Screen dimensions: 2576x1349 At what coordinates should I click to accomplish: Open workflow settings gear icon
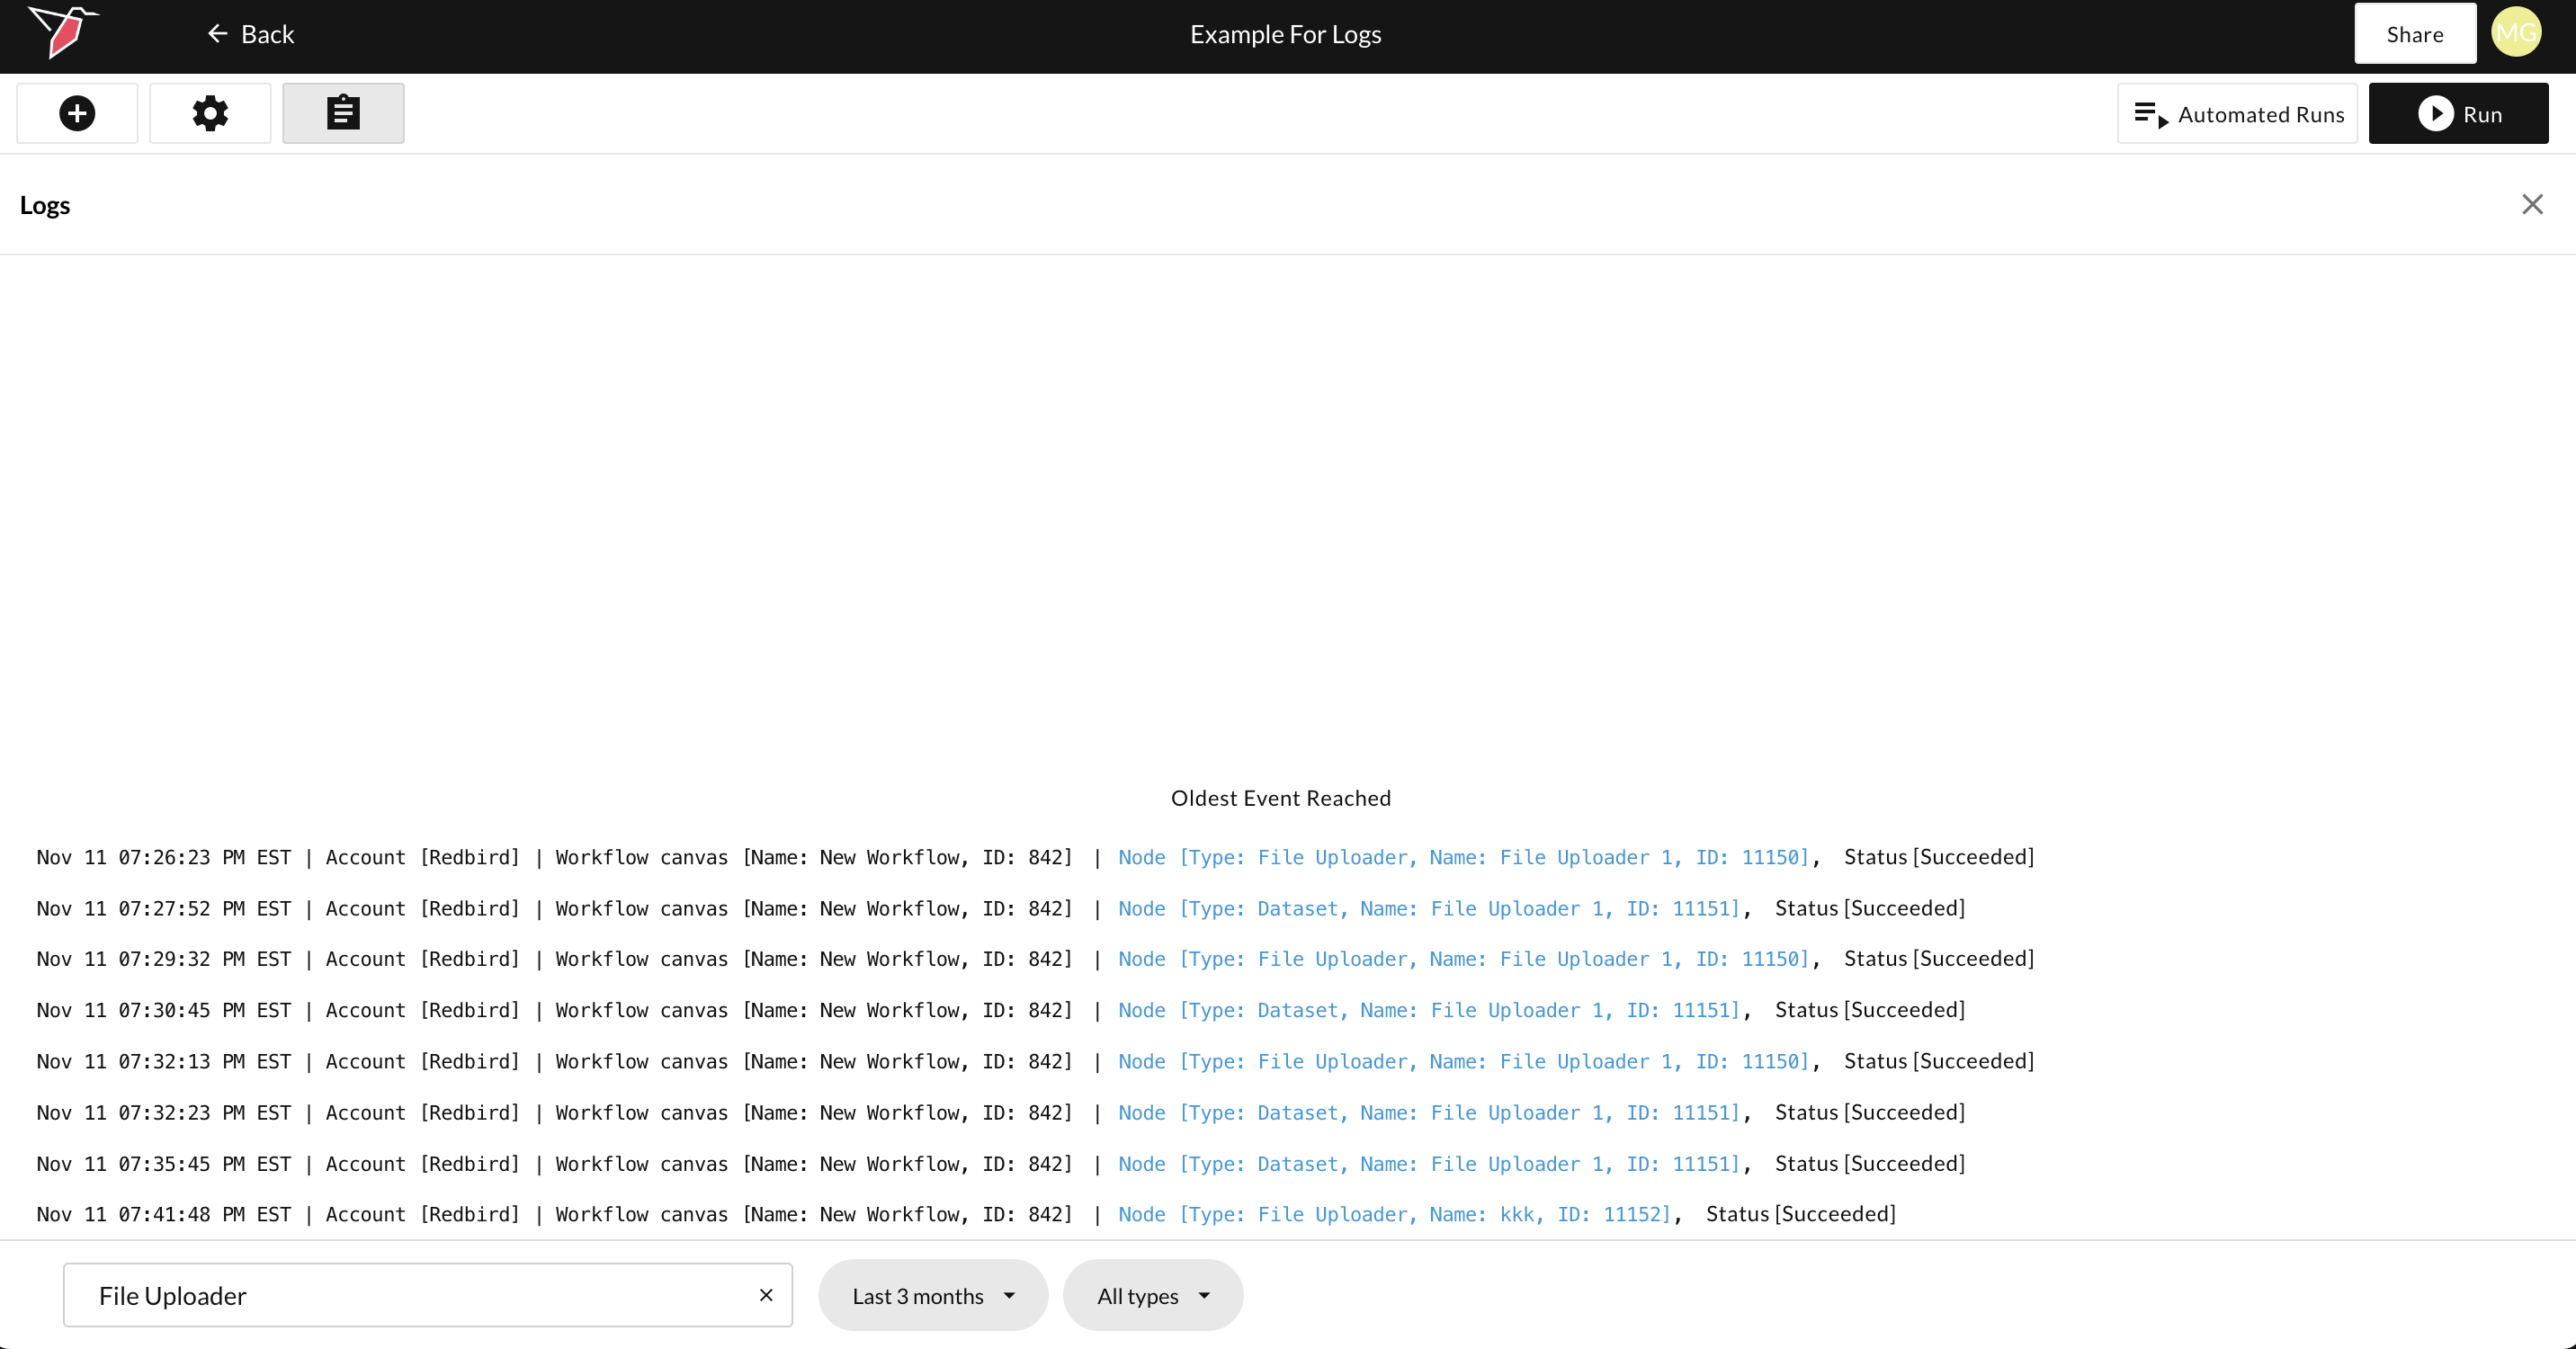click(210, 113)
